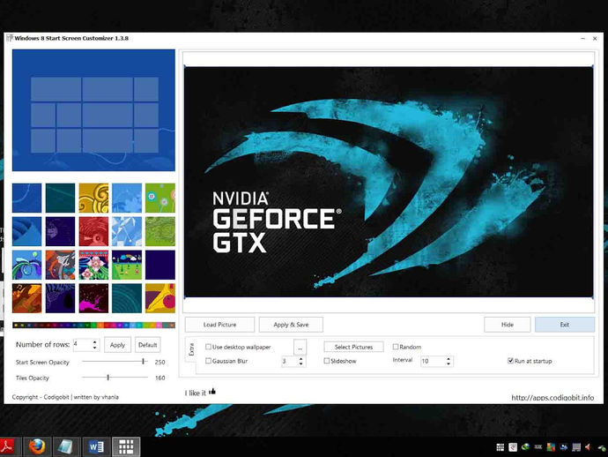Select the red concentric circles thumbnail
This screenshot has width=608, height=457.
[93, 231]
